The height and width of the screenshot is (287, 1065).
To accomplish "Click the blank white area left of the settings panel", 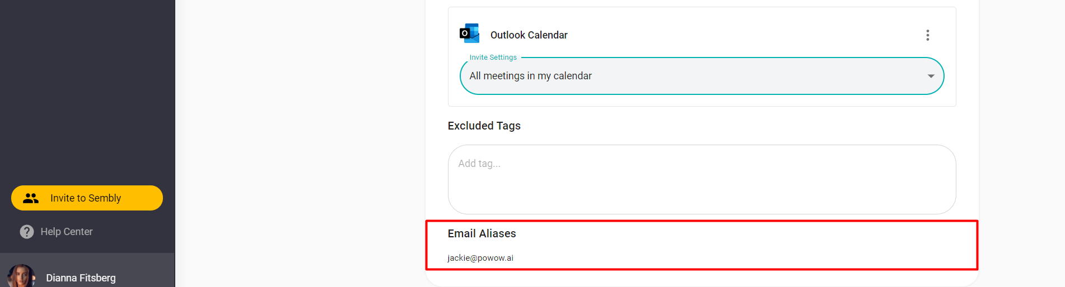I will [300, 140].
